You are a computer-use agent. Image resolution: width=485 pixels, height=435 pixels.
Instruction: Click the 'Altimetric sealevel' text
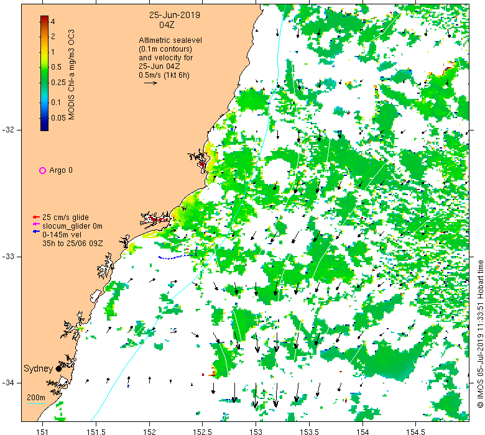pos(170,40)
